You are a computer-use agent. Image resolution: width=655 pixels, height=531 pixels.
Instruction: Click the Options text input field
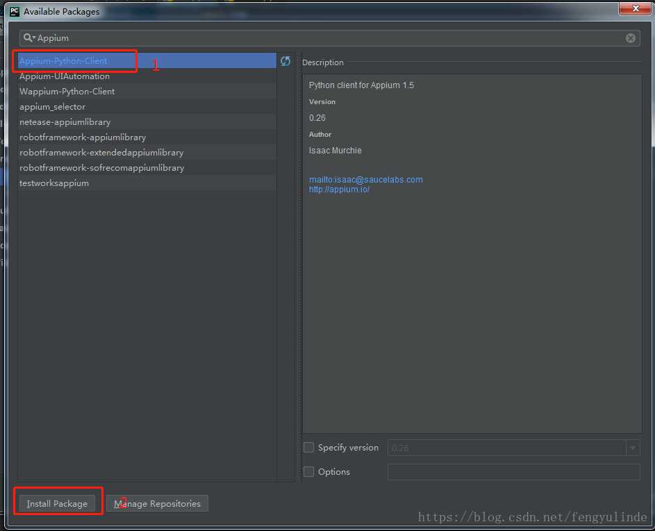point(514,472)
